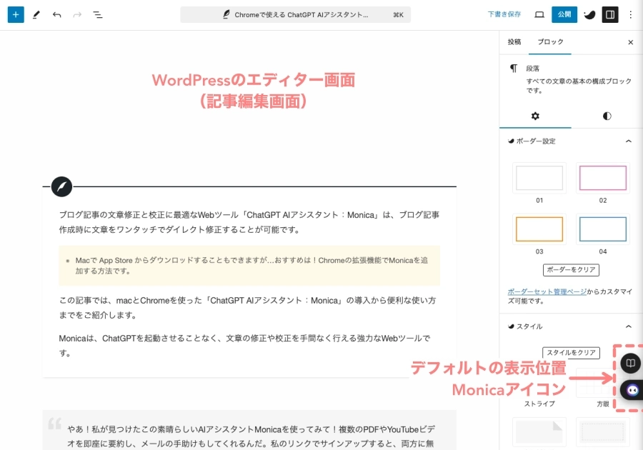Image resolution: width=643 pixels, height=450 pixels.
Task: Open the document overview list icon
Action: 98,14
